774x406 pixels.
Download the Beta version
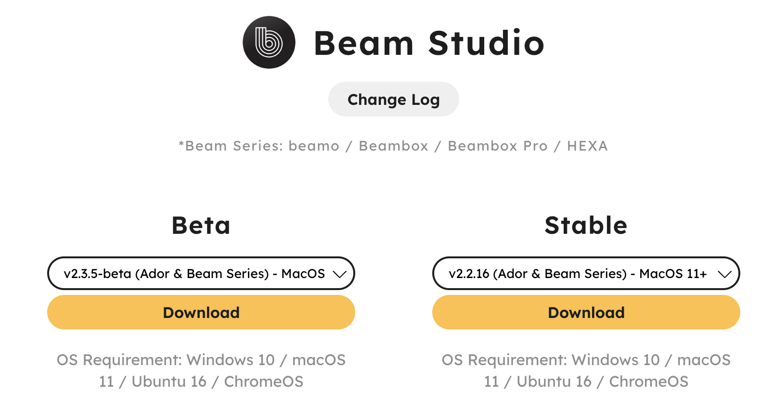click(x=201, y=312)
